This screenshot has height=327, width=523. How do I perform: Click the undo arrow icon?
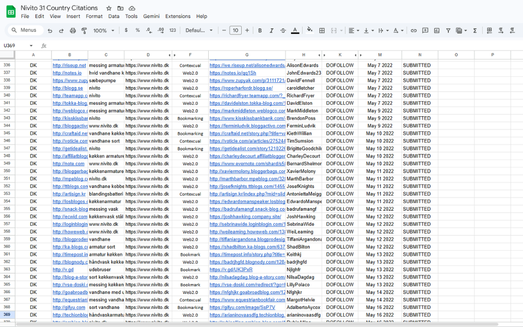pos(50,31)
